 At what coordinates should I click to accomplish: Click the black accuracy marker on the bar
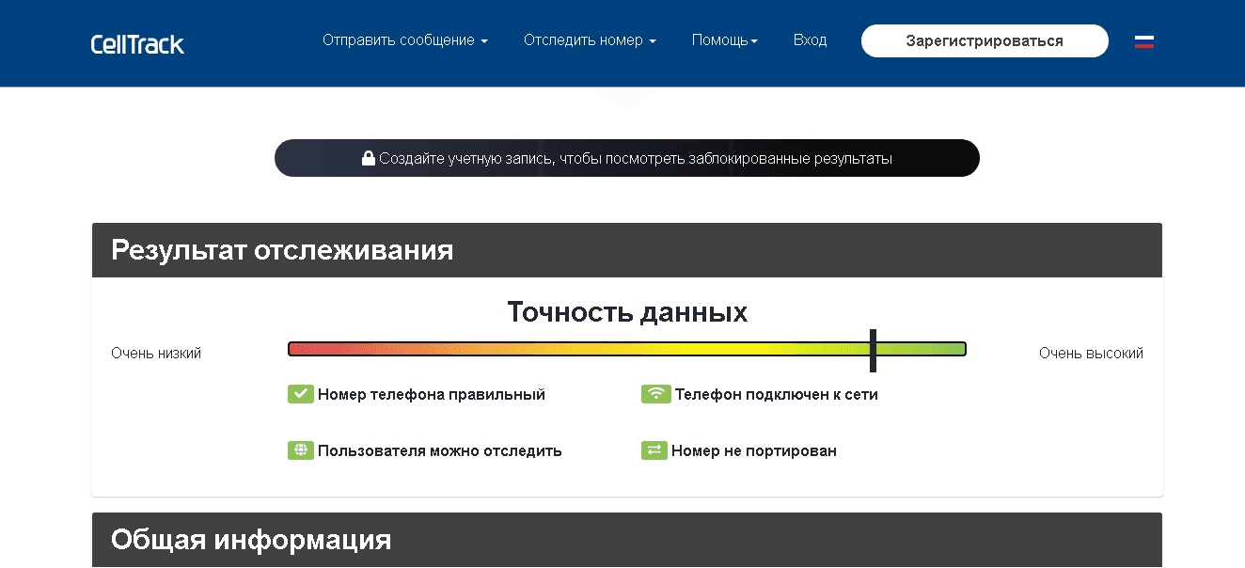coord(873,350)
